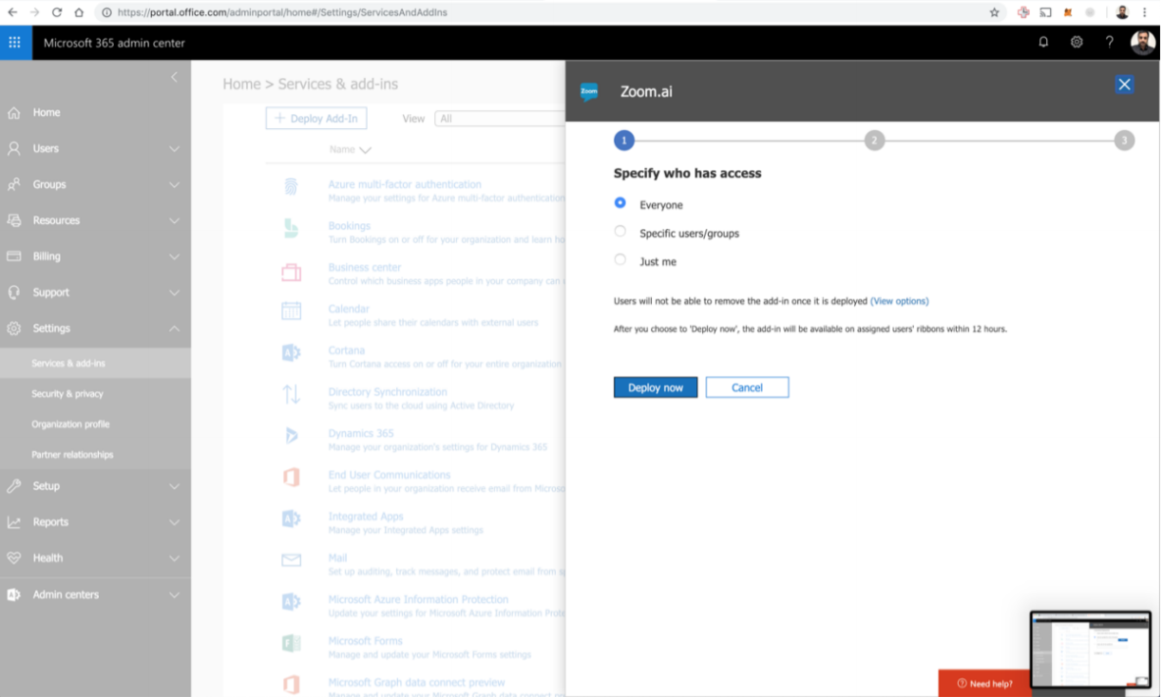Click the Health heart icon in the sidebar
The image size is (1163, 697).
[14, 558]
